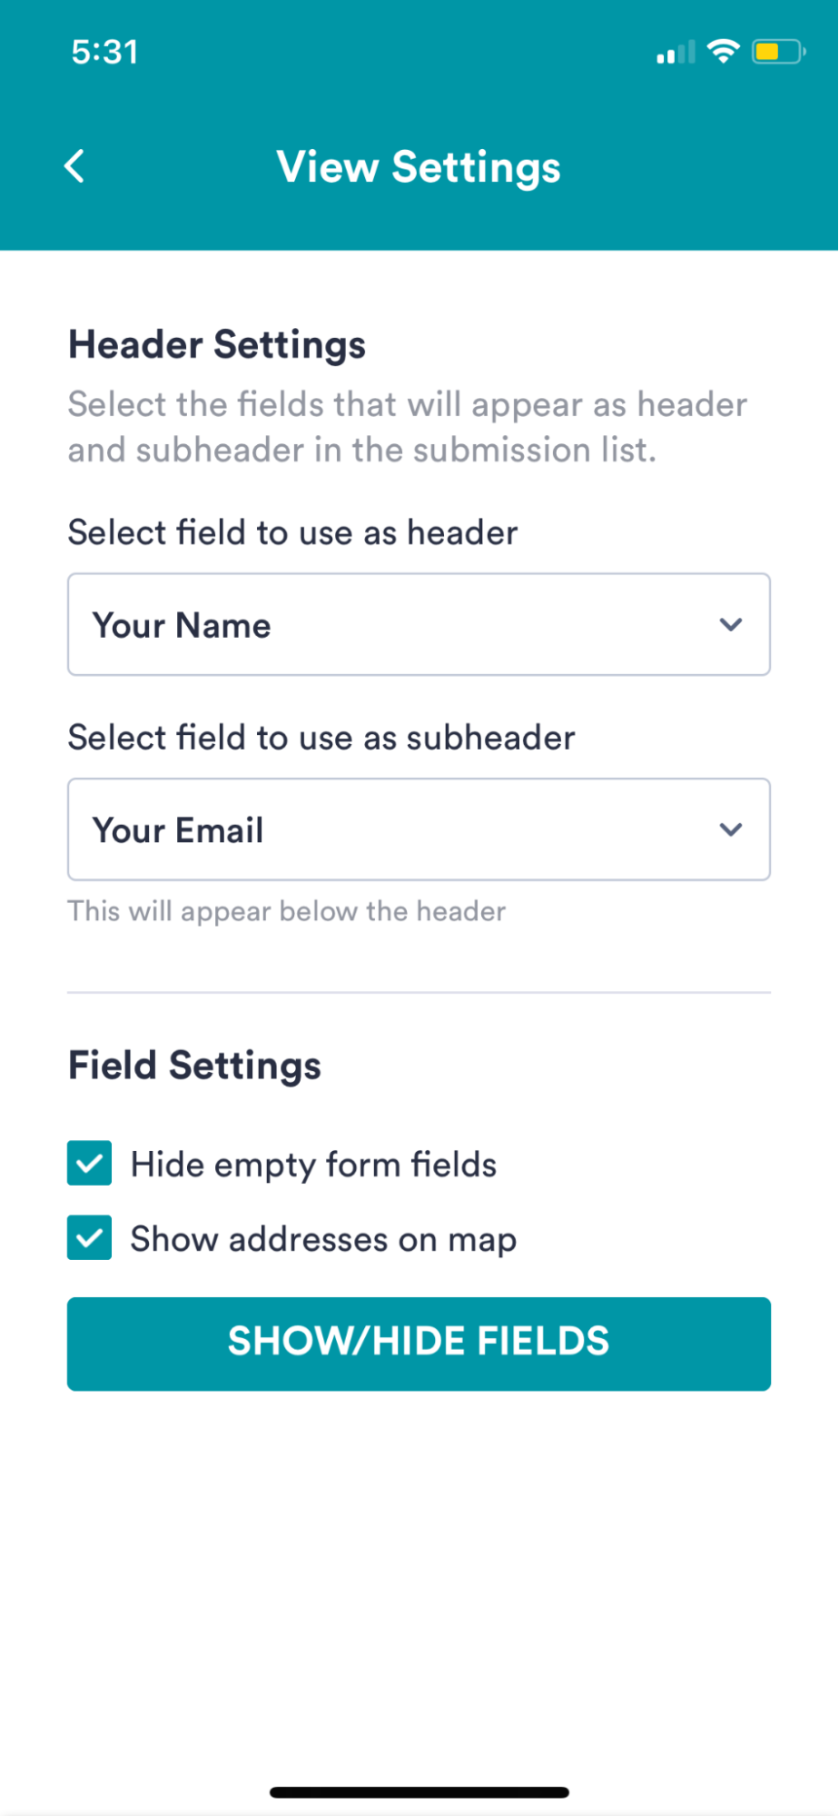The image size is (839, 1816).
Task: Tap the Header Settings section heading
Action: 217,345
